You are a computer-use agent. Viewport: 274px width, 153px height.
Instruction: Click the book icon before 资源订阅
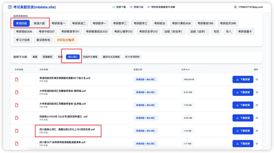tap(132, 7)
